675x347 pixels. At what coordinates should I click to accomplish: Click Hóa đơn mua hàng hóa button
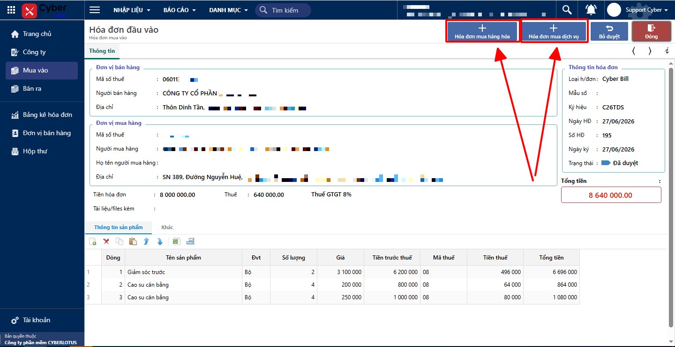point(482,31)
